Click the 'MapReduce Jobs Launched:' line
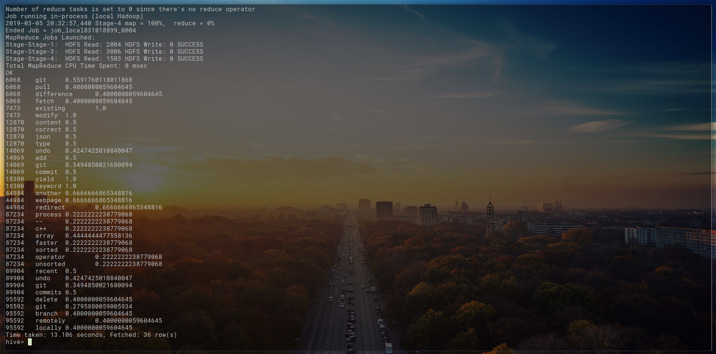The image size is (716, 354). pos(50,37)
